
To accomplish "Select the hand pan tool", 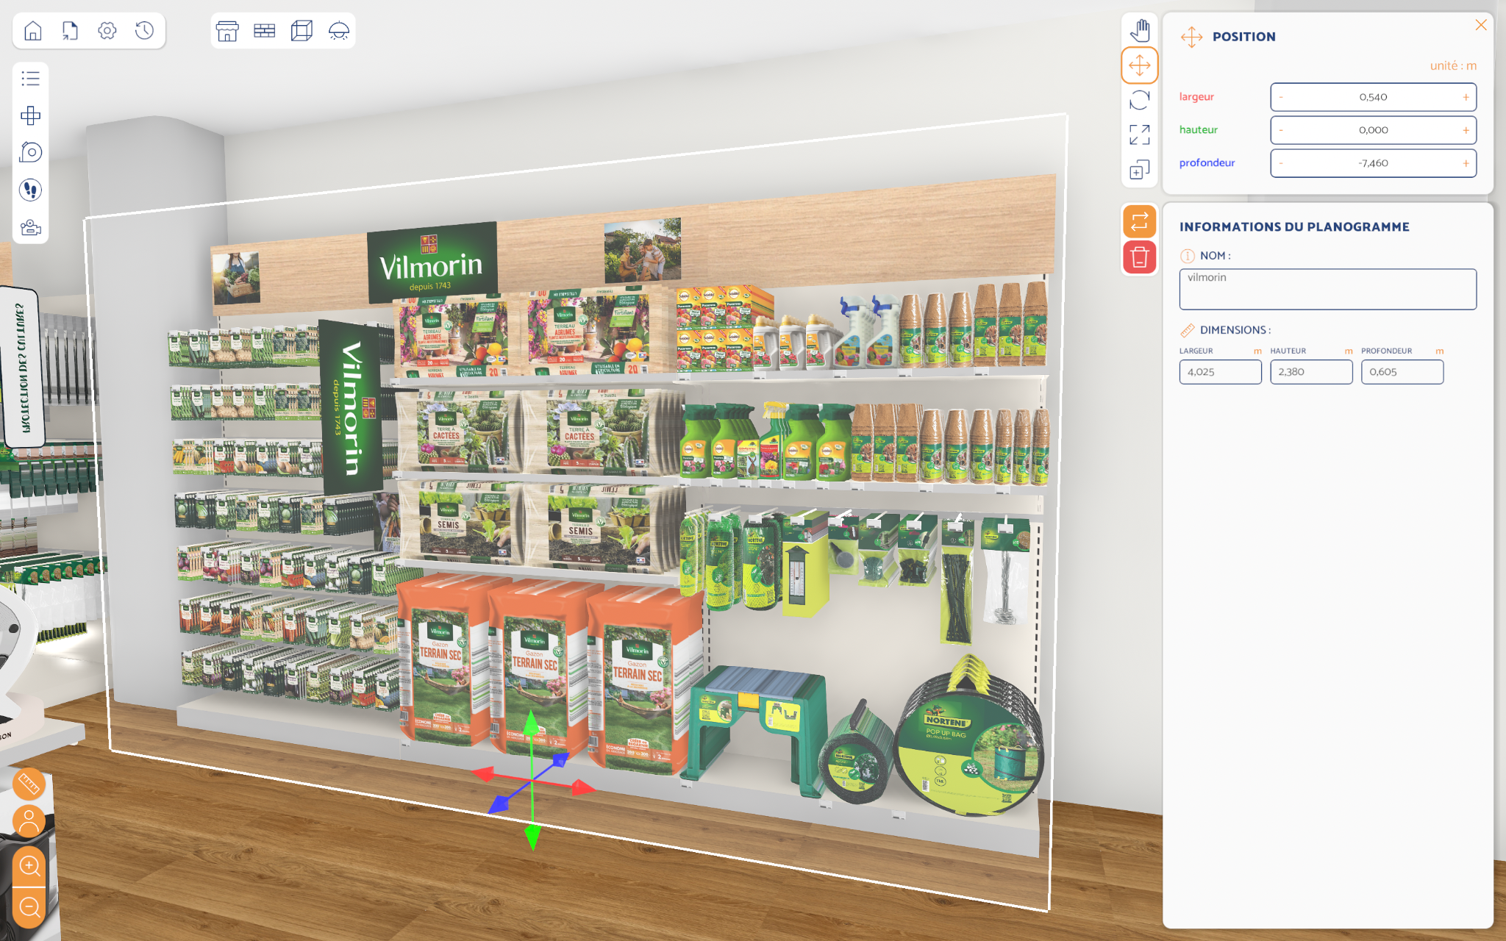I will [1140, 31].
